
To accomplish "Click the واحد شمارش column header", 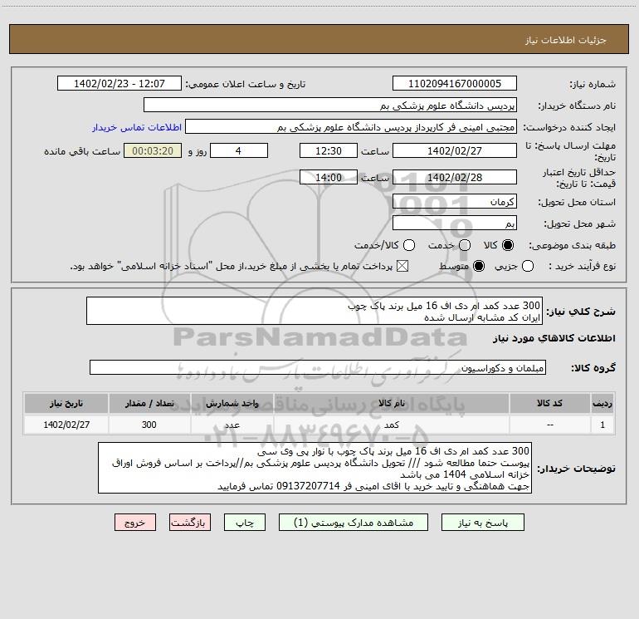I will click(x=232, y=404).
